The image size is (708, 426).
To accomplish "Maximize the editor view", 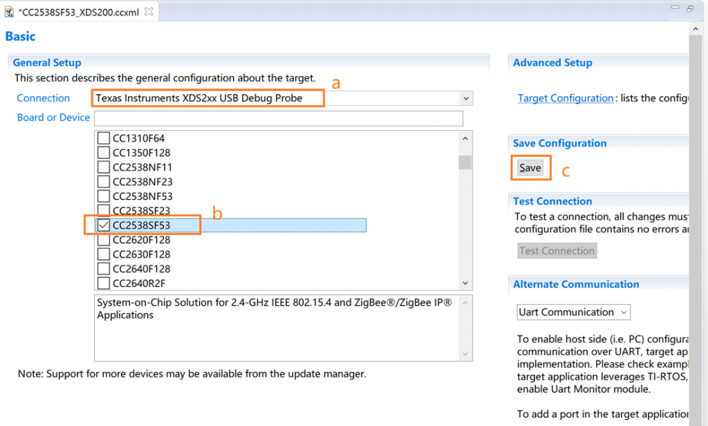I will click(690, 8).
